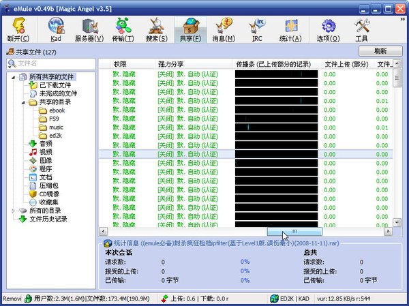The height and width of the screenshot is (306, 409).
Task: Click the 程序 programs category icon
Action: click(x=33, y=169)
